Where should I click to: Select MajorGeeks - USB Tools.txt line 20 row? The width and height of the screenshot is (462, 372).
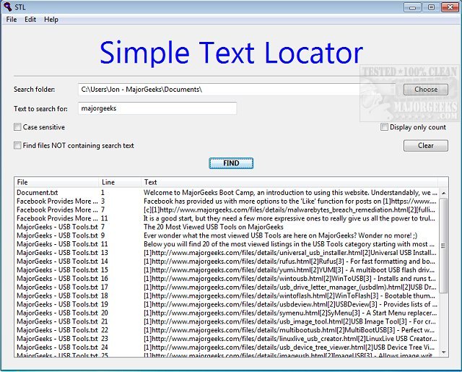point(226,313)
